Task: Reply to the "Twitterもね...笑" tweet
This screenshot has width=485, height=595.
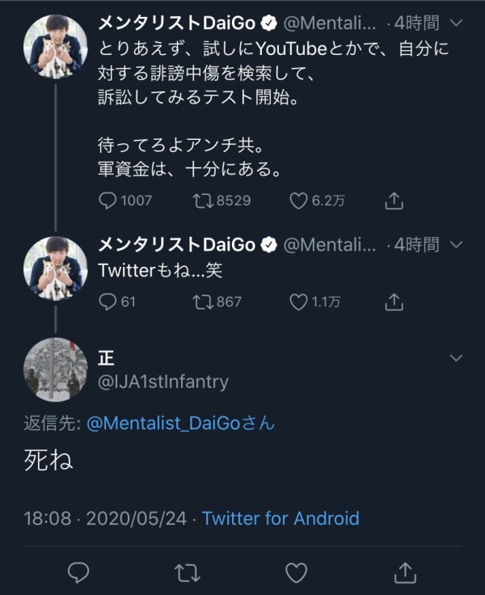Action: (108, 302)
